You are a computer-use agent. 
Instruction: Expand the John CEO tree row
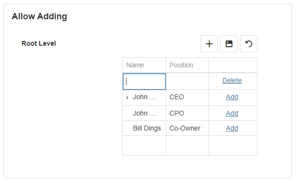click(x=127, y=98)
